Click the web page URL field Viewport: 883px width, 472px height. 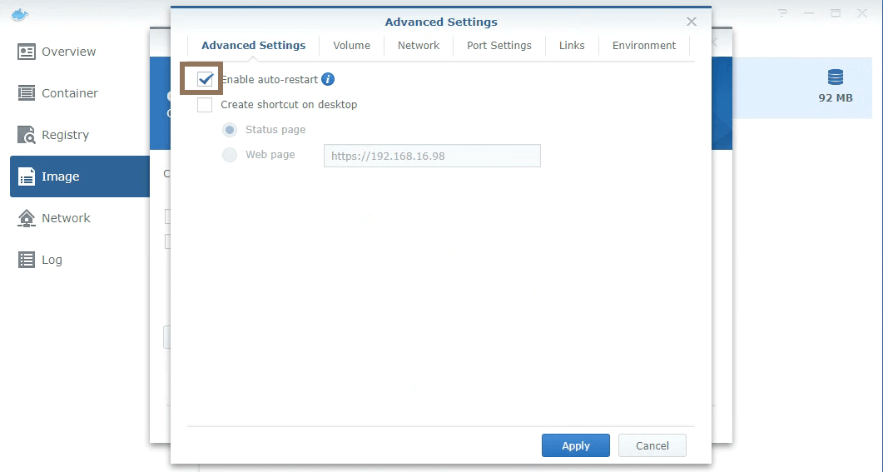pos(432,156)
